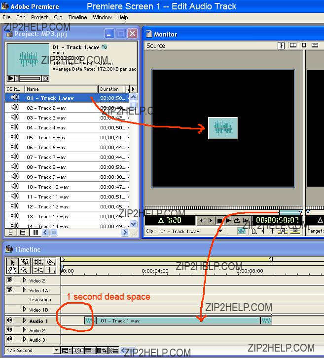Select the Range Select tool
This screenshot has width=324, height=358.
(24, 262)
